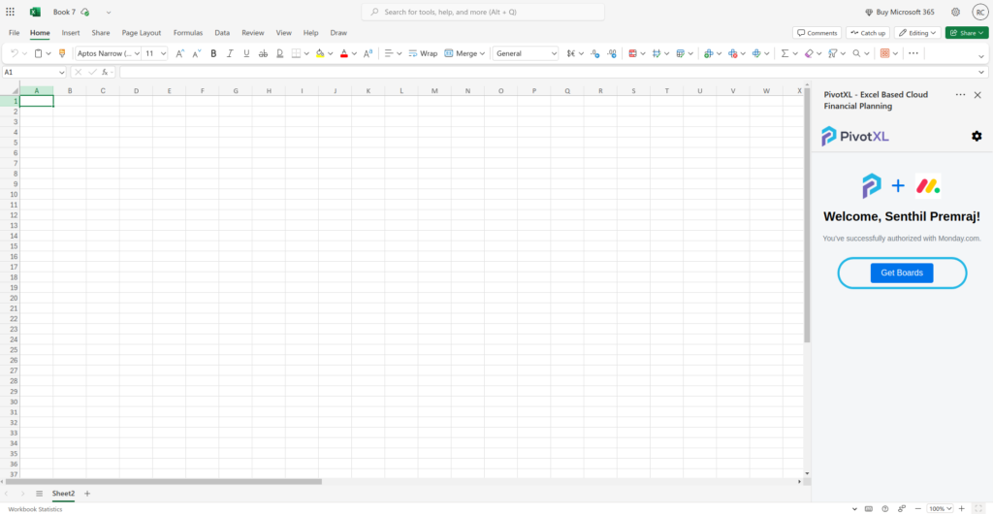993x514 pixels.
Task: Select the Format Painter brush
Action: pos(62,53)
